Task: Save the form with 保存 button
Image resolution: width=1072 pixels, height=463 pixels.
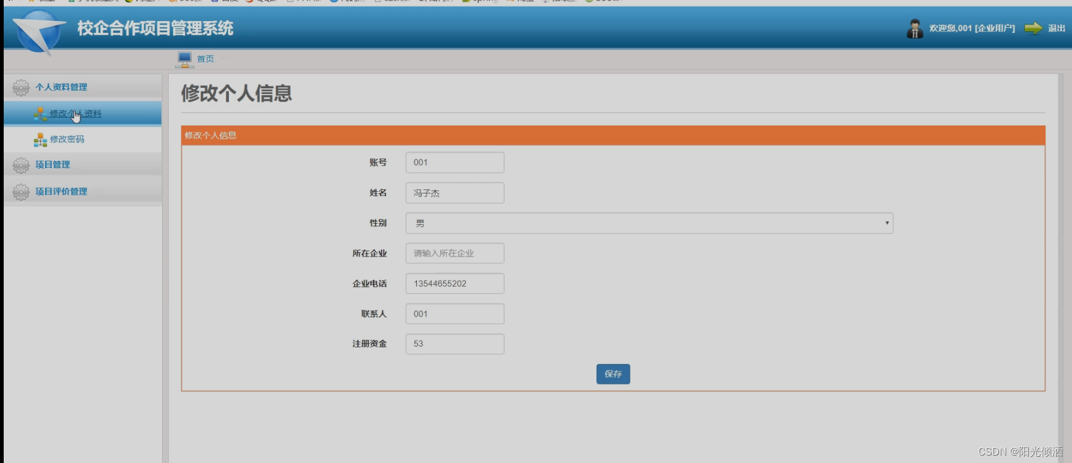Action: point(613,374)
